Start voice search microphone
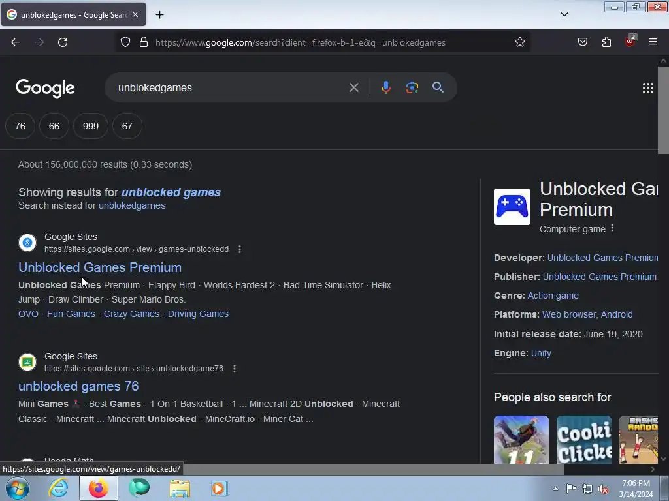Viewport: 669px width, 501px height. click(x=385, y=88)
